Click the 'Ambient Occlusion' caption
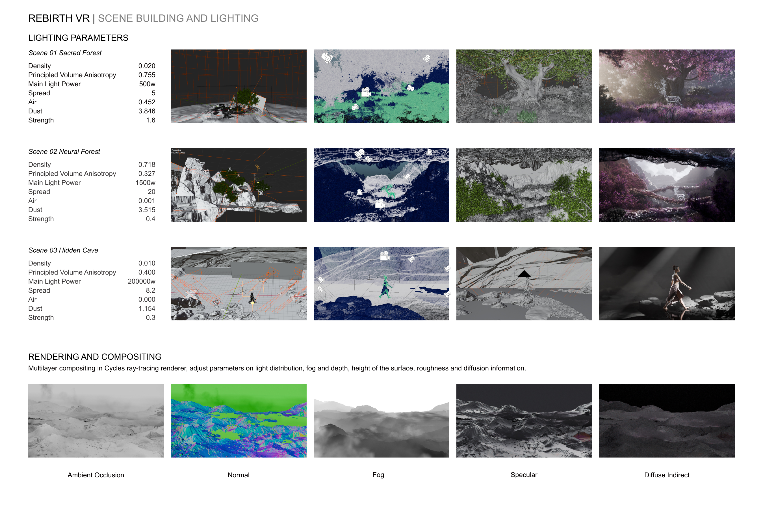Screen dimensions: 763x509 [96, 475]
